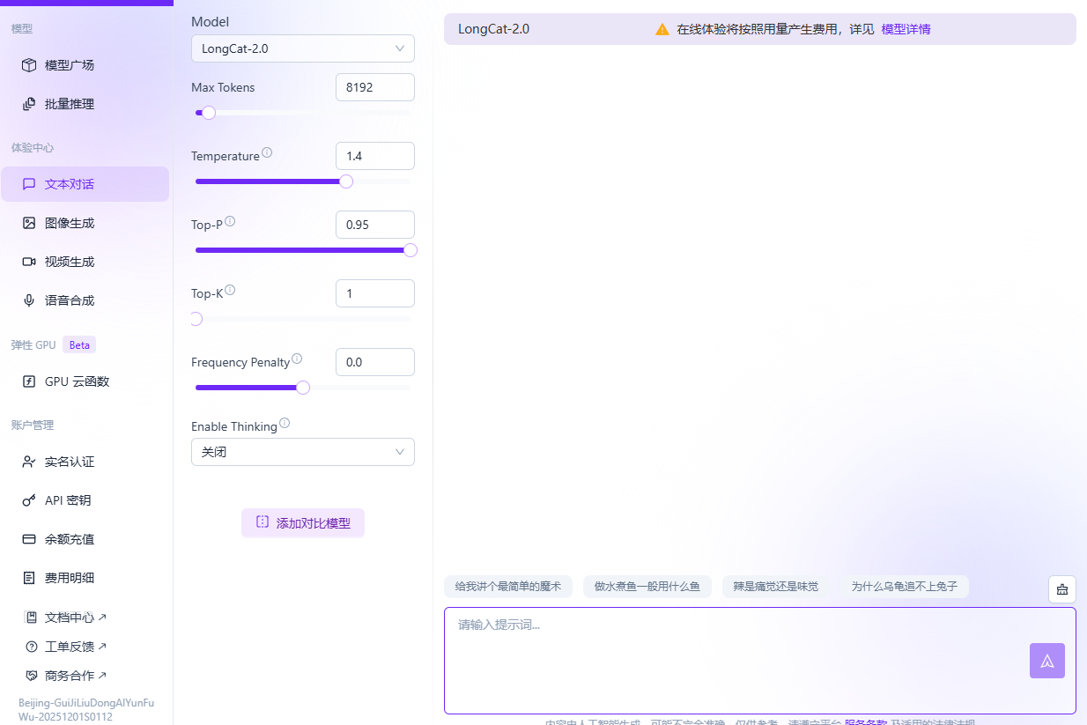
Task: Click the Enable Thinking info icon
Action: (285, 423)
